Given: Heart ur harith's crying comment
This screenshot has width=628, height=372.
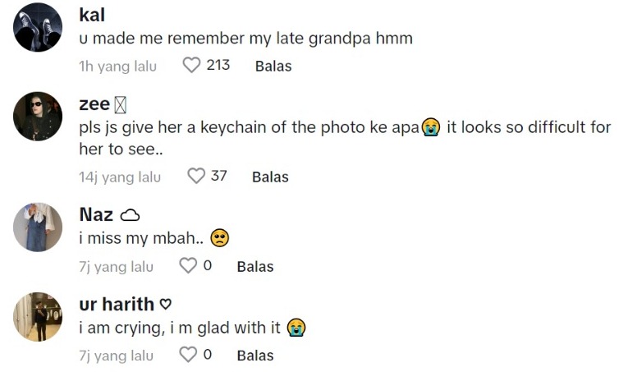Looking at the screenshot, I should (188, 355).
